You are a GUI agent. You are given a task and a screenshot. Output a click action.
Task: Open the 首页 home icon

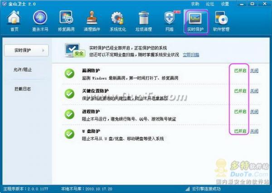click(x=14, y=21)
